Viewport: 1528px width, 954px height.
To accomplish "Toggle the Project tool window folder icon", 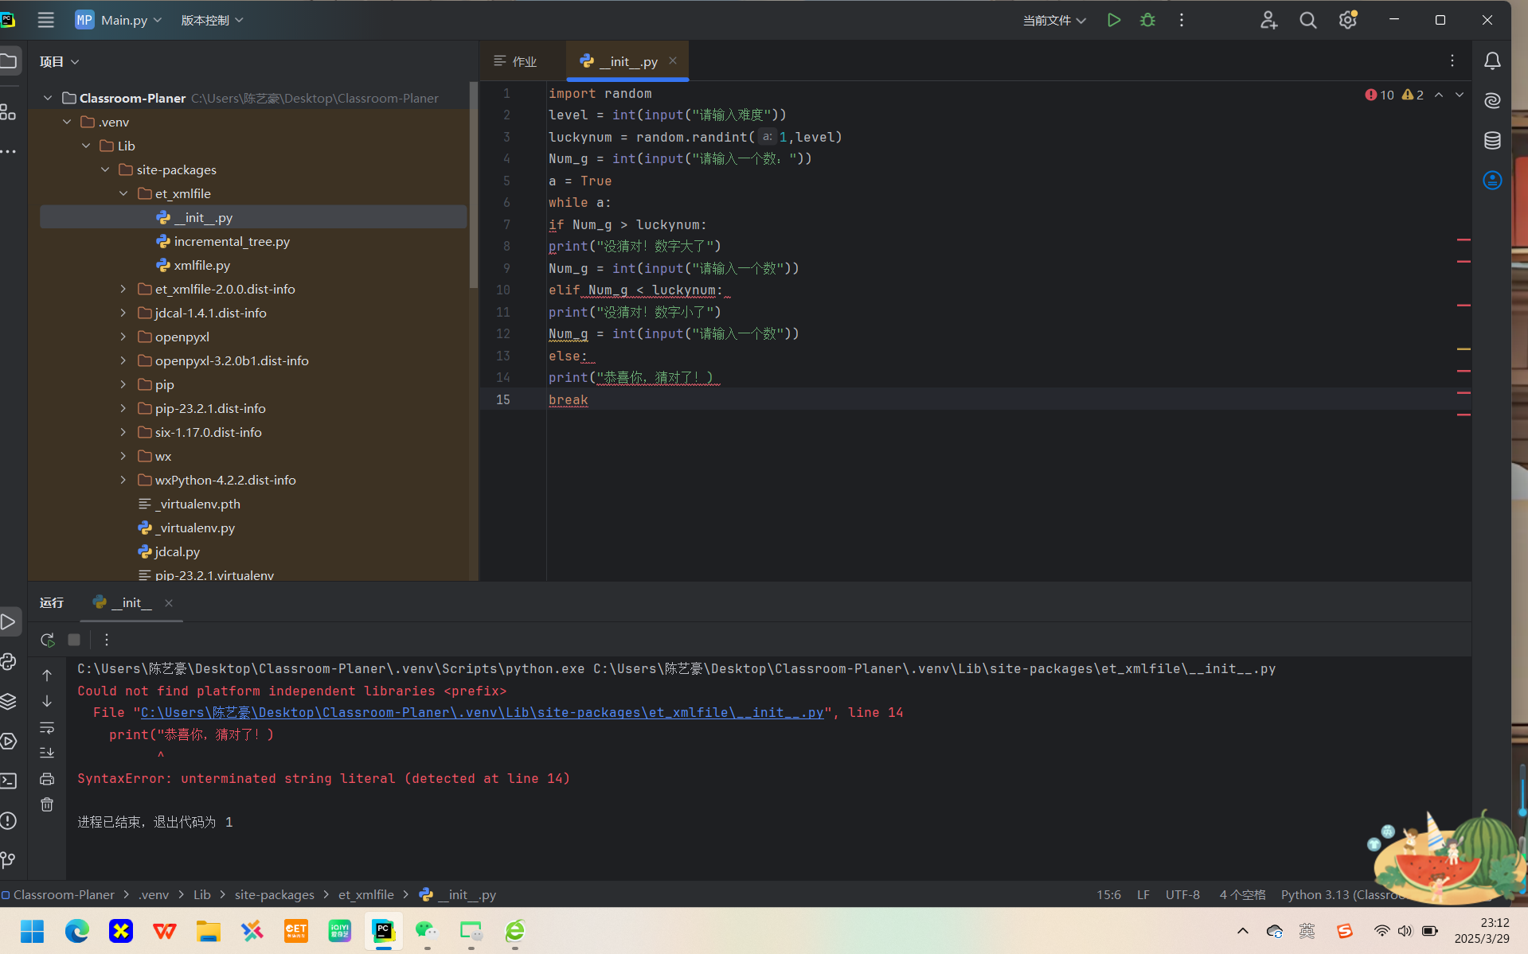I will [x=10, y=61].
